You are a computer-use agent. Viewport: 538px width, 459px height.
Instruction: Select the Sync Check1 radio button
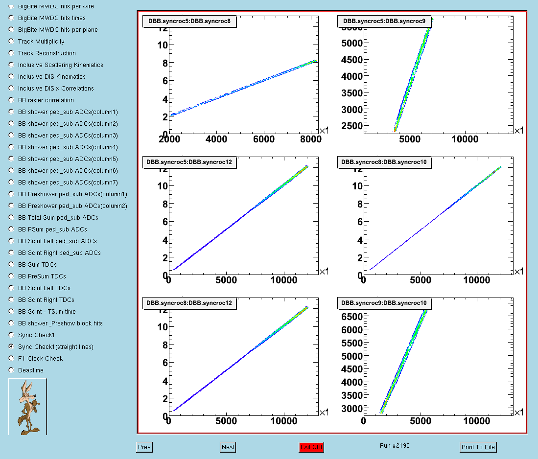(11, 335)
